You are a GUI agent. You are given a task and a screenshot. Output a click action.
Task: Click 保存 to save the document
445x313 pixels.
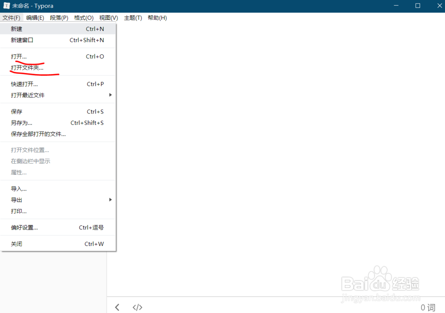point(58,112)
